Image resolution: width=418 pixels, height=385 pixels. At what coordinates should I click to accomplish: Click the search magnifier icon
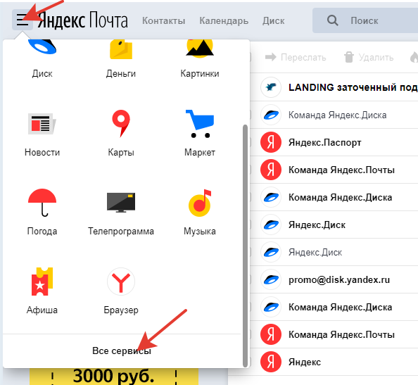tap(332, 20)
